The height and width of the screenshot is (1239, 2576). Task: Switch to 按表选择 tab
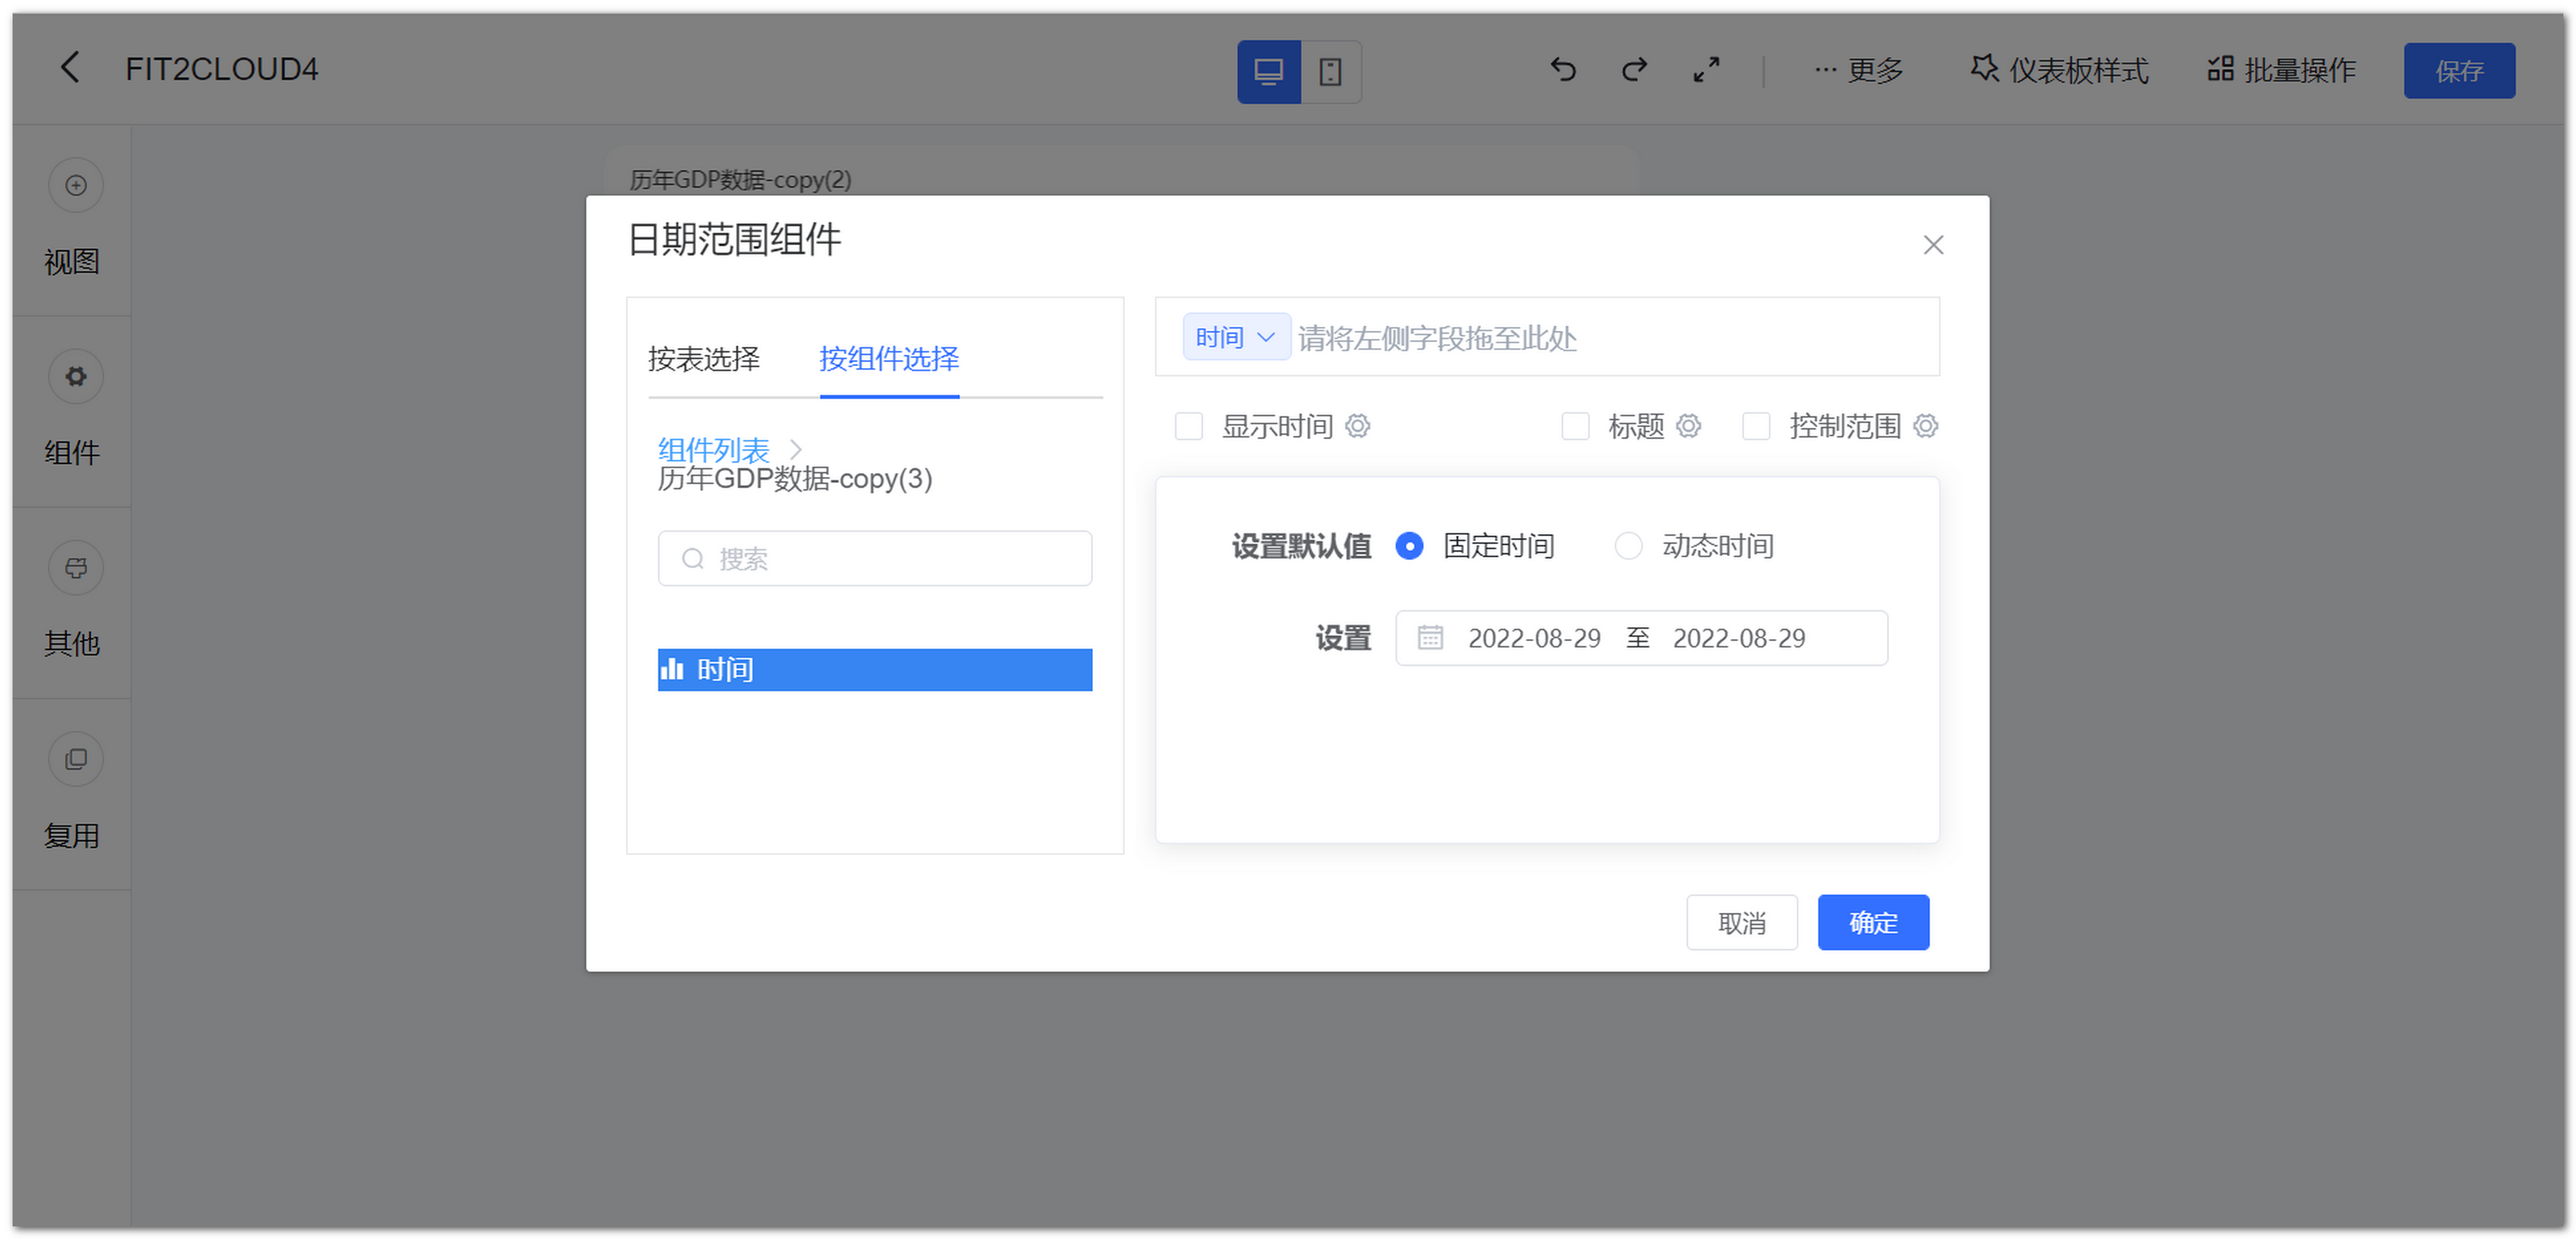click(x=703, y=359)
